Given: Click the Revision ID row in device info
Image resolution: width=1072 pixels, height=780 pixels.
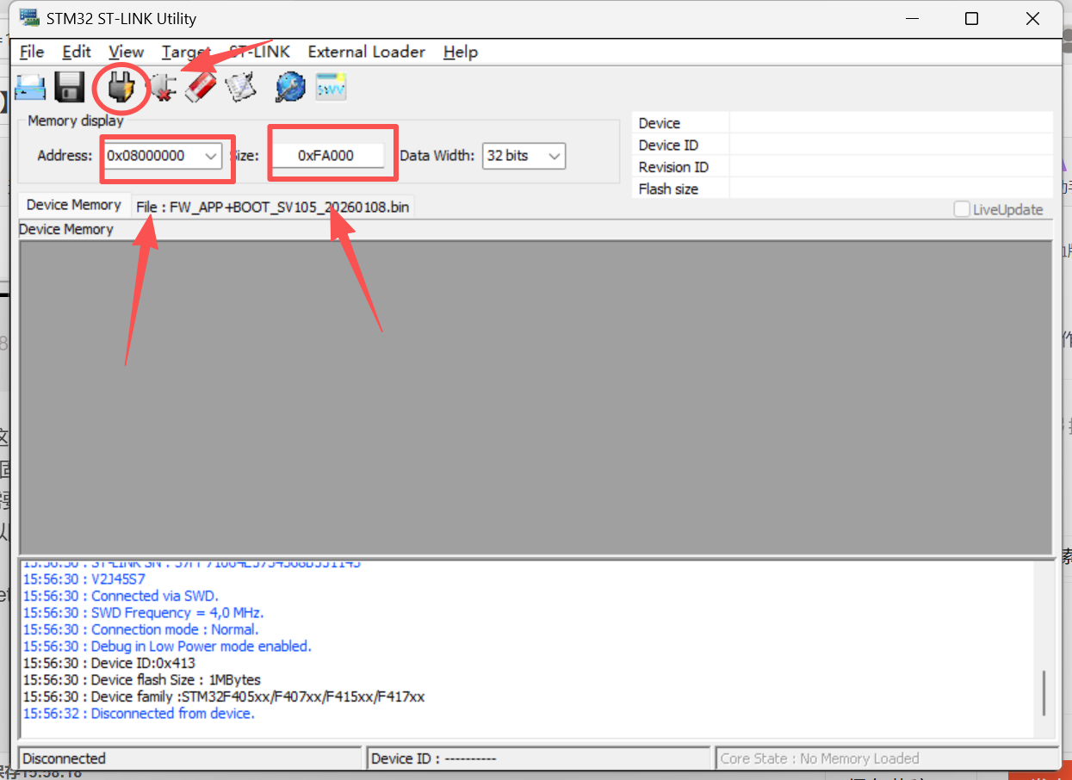Looking at the screenshot, I should (842, 167).
